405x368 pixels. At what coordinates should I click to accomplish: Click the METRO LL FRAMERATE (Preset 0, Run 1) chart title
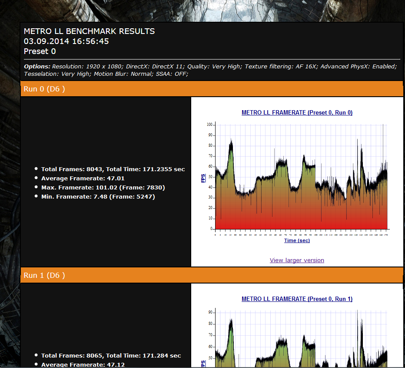[x=297, y=299]
